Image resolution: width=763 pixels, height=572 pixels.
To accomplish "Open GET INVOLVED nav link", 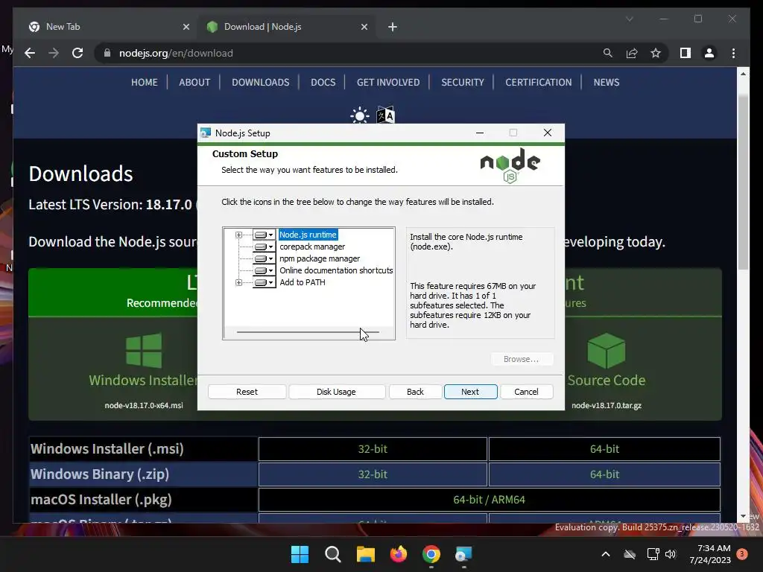I will tap(387, 82).
